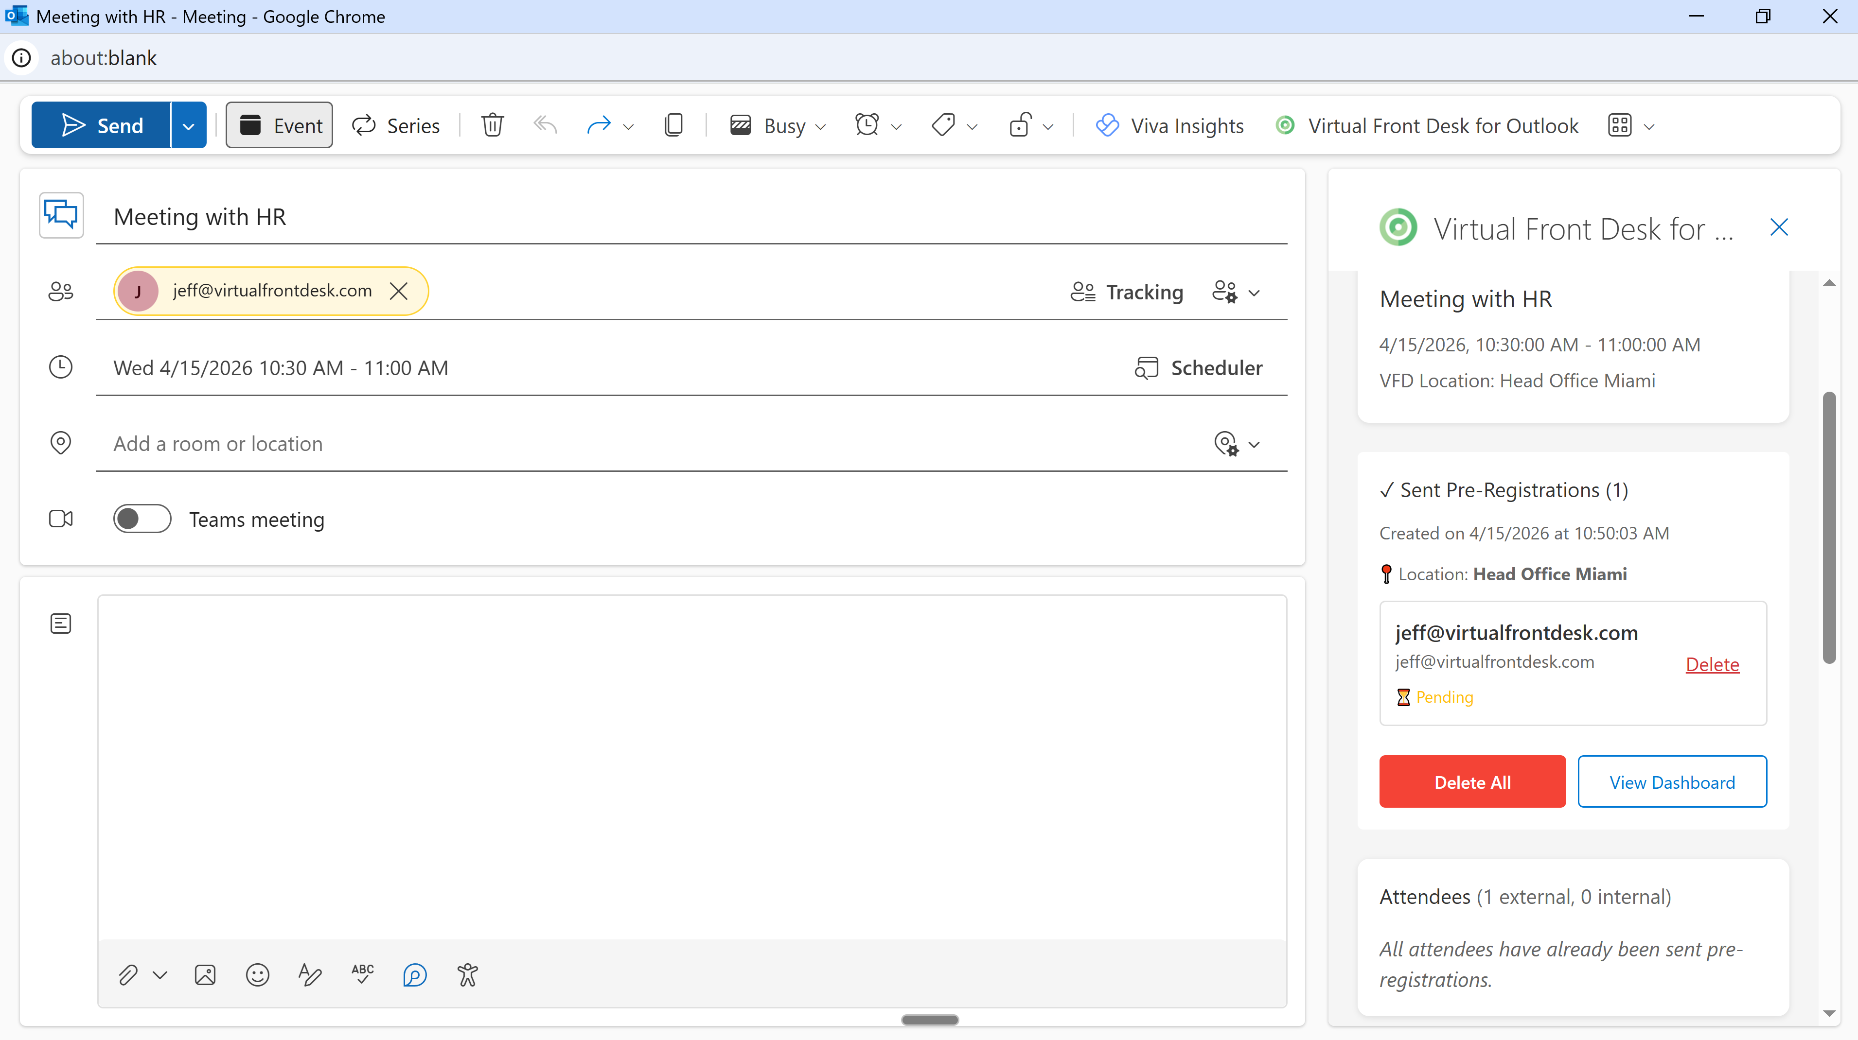
Task: Expand the Send options dropdown arrow
Action: tap(188, 125)
